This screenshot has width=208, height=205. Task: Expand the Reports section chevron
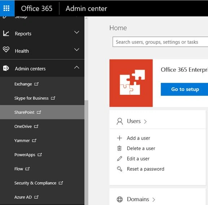click(77, 32)
